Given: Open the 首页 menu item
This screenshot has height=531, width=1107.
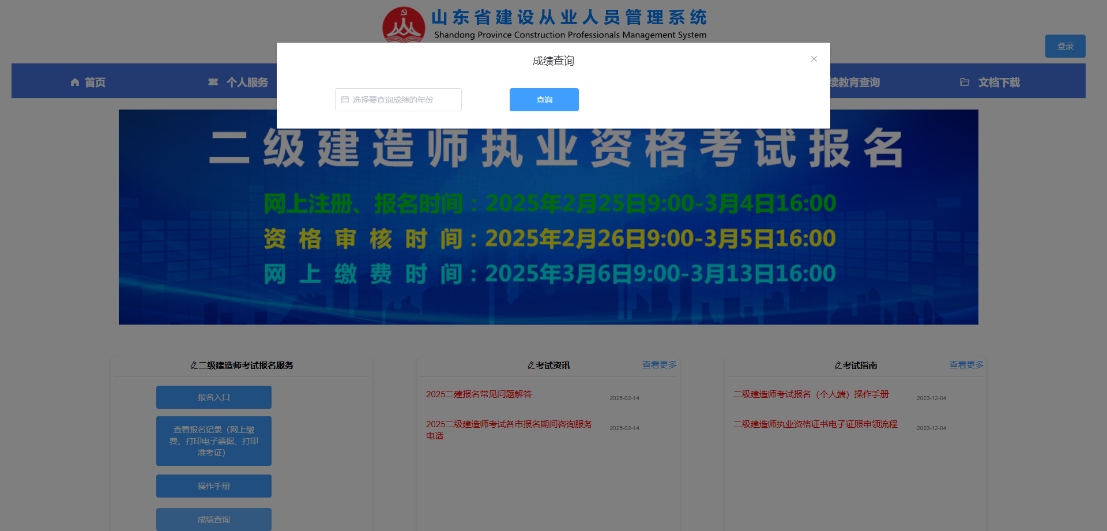Looking at the screenshot, I should [x=95, y=82].
